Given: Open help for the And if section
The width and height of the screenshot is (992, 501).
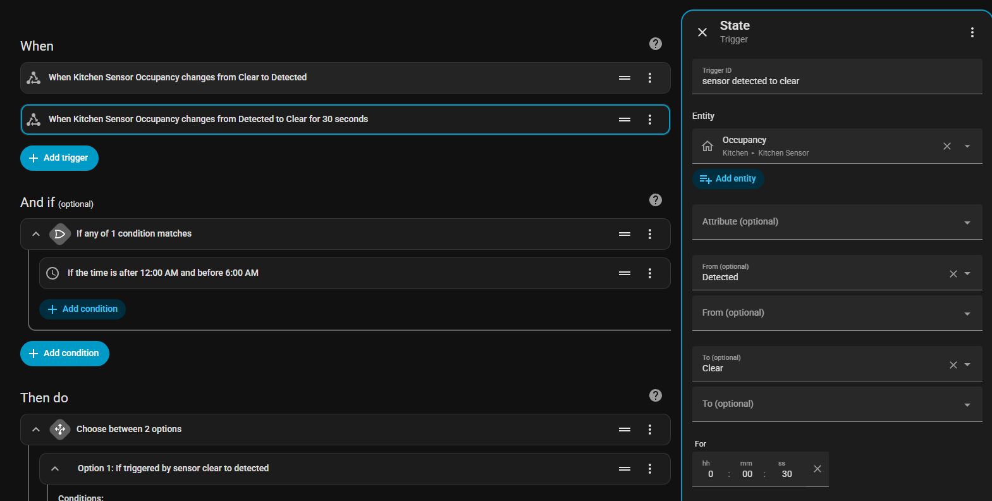Looking at the screenshot, I should (x=656, y=200).
